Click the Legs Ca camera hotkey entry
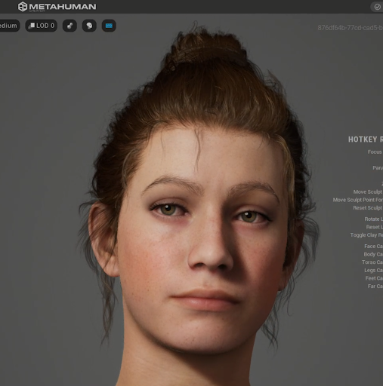This screenshot has width=383, height=386. click(373, 270)
